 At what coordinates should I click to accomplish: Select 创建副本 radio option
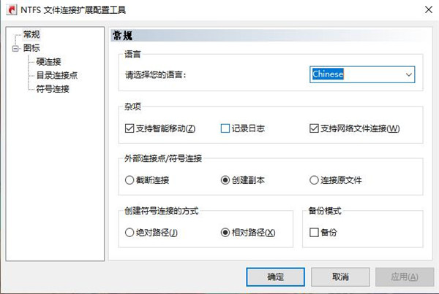click(x=225, y=180)
